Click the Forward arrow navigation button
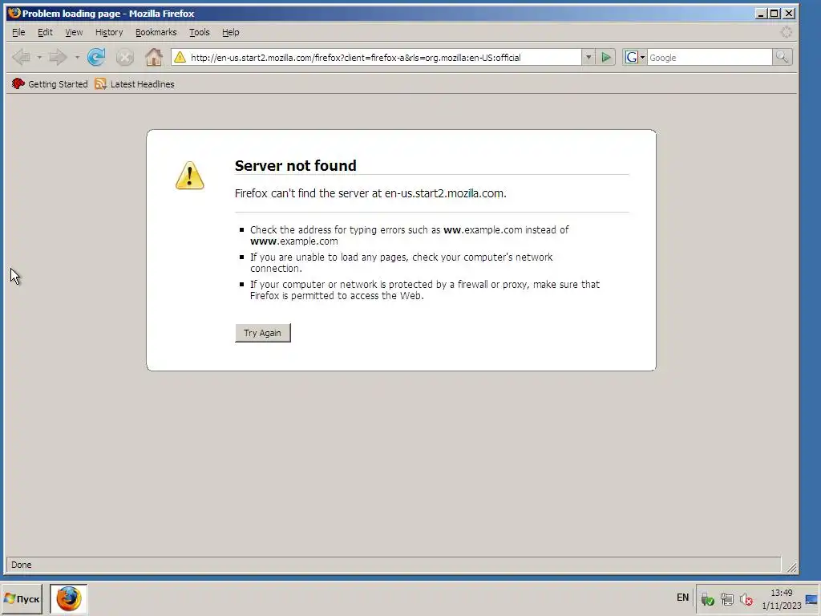Screen dimensions: 821x616 pyautogui.click(x=58, y=57)
